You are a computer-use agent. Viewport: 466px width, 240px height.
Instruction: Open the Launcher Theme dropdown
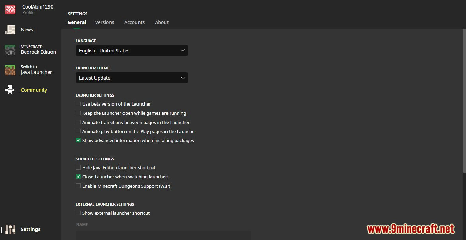tap(132, 78)
